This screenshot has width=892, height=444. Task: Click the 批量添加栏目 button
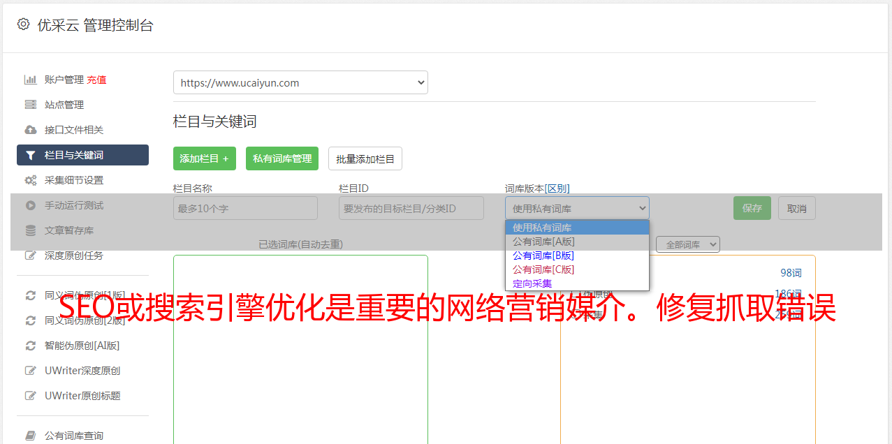pyautogui.click(x=365, y=158)
